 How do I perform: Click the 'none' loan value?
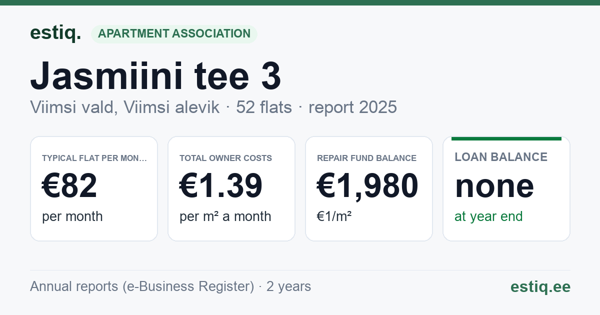(494, 186)
